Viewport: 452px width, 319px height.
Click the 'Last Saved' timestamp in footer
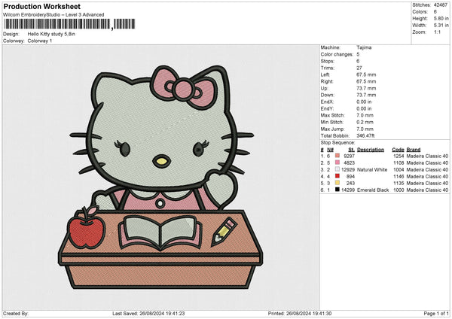pyautogui.click(x=148, y=314)
